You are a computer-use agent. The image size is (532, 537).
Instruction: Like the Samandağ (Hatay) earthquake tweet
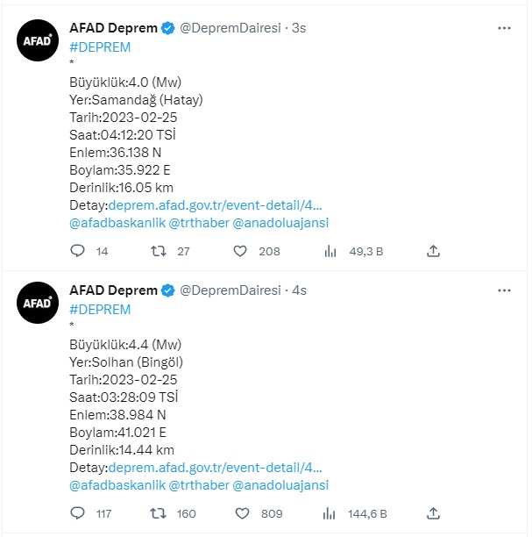(240, 251)
